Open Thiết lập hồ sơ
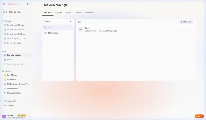206x120 pixels. (15, 12)
